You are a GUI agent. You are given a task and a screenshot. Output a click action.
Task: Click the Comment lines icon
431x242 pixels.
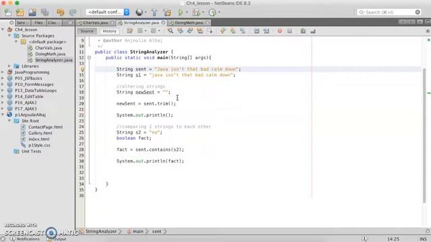click(303, 31)
